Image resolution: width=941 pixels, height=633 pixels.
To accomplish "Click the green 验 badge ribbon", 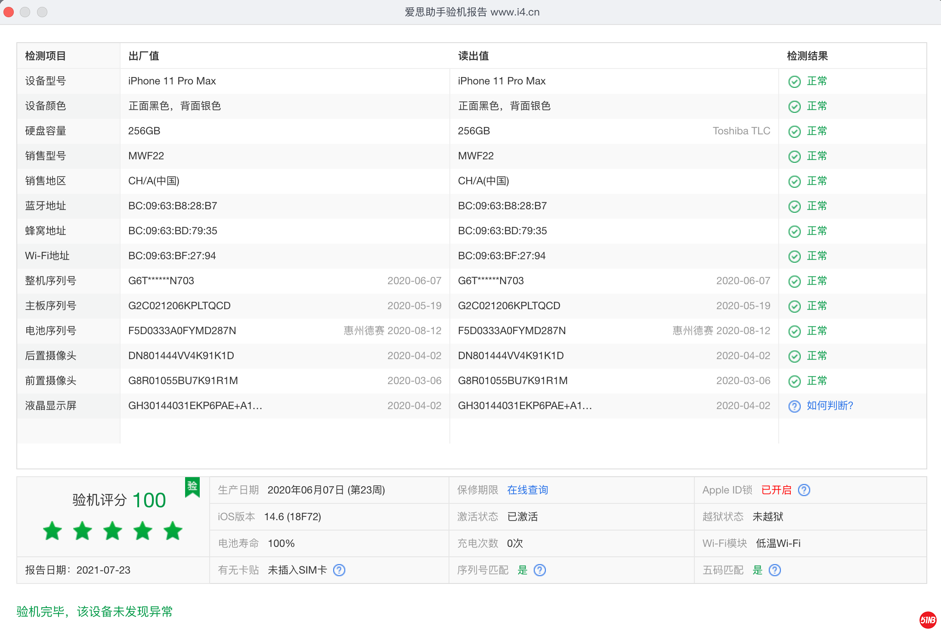I will (192, 487).
